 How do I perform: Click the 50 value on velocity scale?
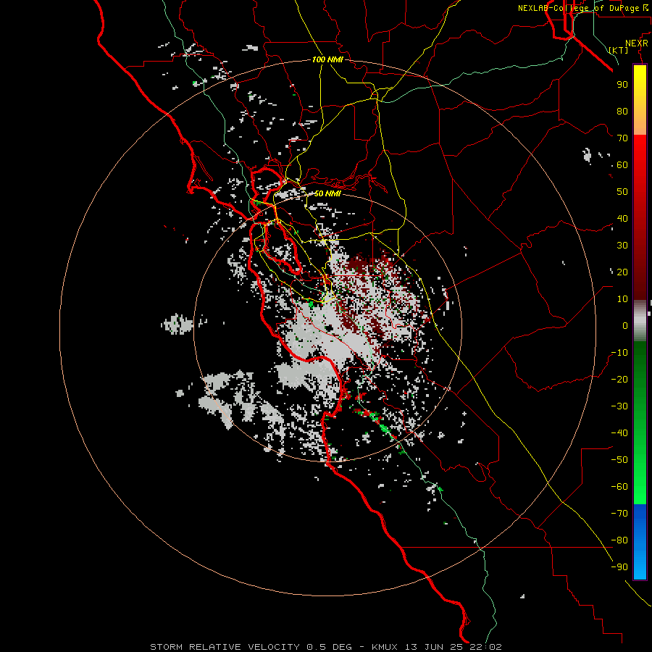tap(622, 192)
